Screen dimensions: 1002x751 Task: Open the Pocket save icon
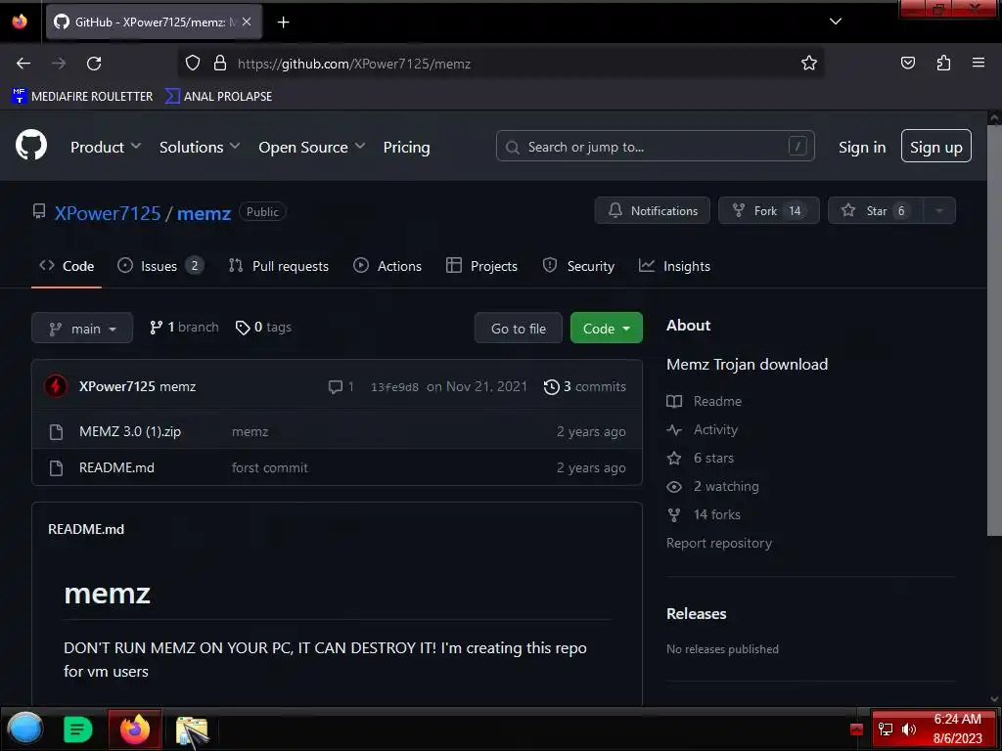pyautogui.click(x=907, y=63)
